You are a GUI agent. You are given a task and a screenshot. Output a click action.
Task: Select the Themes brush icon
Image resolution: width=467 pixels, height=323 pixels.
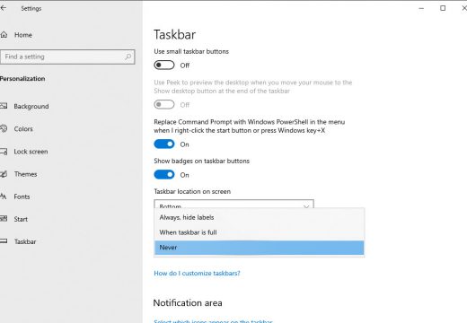click(4, 174)
